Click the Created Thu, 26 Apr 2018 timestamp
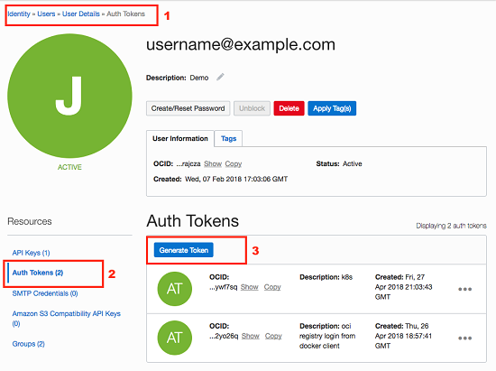The height and width of the screenshot is (371, 496). coord(404,336)
